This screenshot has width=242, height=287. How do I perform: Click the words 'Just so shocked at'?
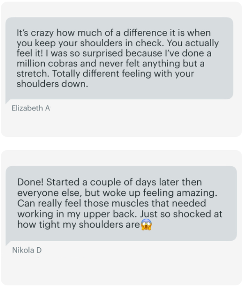pyautogui.click(x=181, y=214)
